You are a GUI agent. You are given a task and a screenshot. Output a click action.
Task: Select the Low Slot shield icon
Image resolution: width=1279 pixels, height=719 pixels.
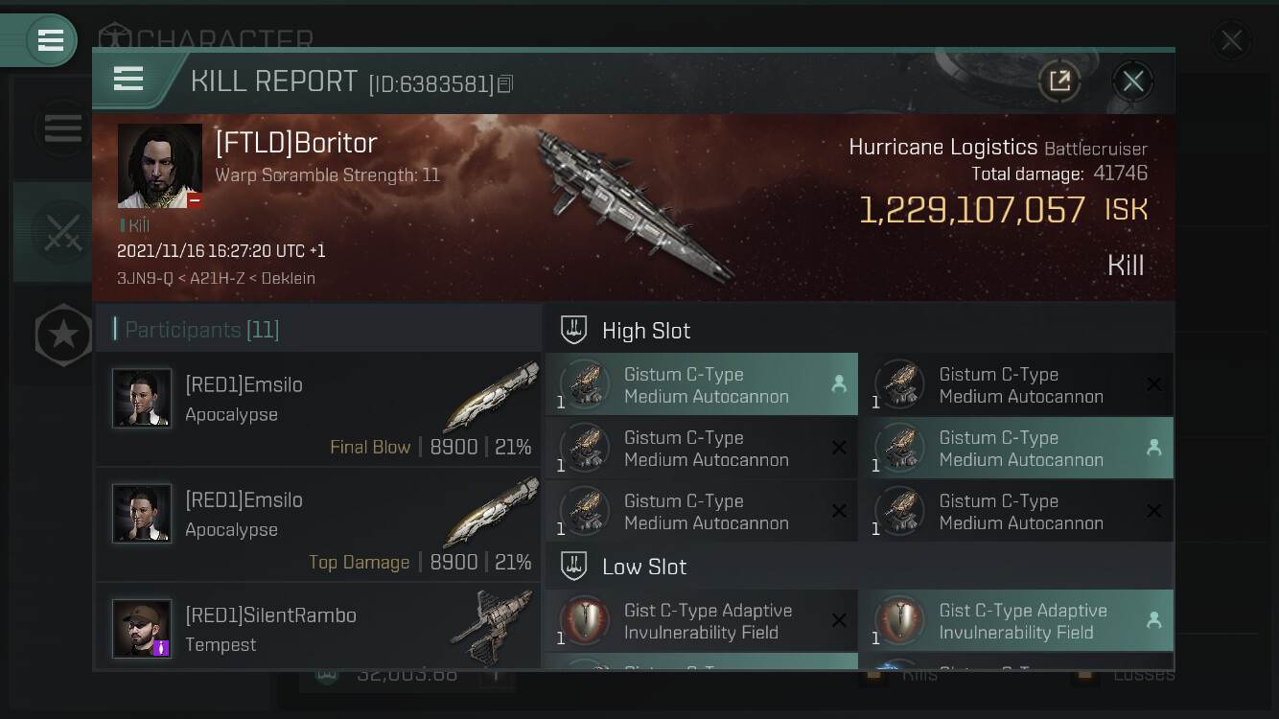click(x=573, y=566)
